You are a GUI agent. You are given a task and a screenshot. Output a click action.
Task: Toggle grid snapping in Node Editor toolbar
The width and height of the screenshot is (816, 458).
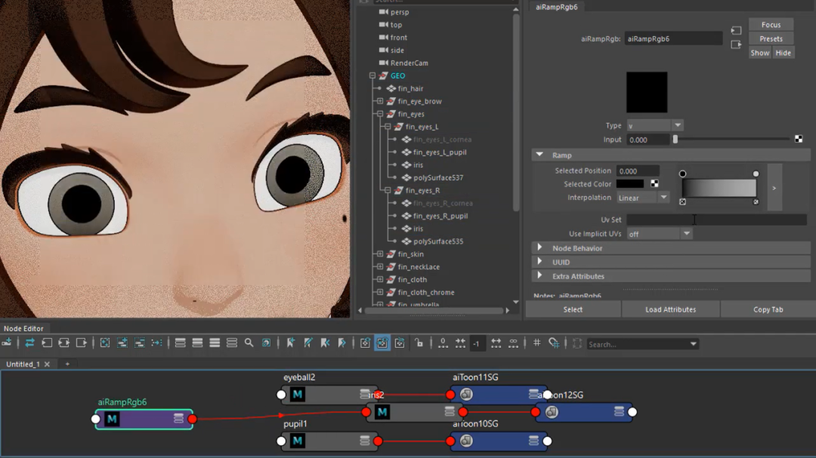(554, 343)
